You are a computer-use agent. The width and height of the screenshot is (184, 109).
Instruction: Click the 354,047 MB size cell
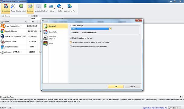(32, 31)
